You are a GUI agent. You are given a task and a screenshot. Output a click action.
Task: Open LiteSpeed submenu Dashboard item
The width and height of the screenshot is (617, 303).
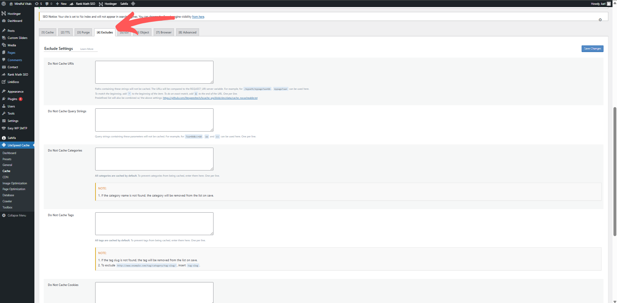9,153
